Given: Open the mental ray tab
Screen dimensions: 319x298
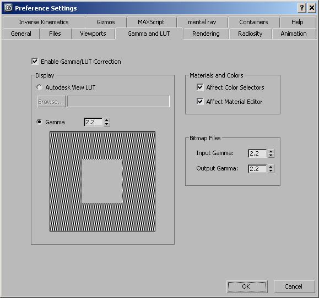Looking at the screenshot, I should click(x=202, y=22).
